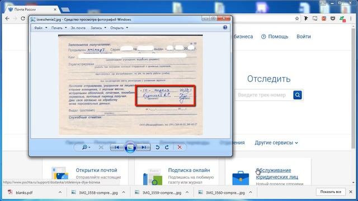Open the downloaded blanks.pdf file

pyautogui.click(x=24, y=193)
